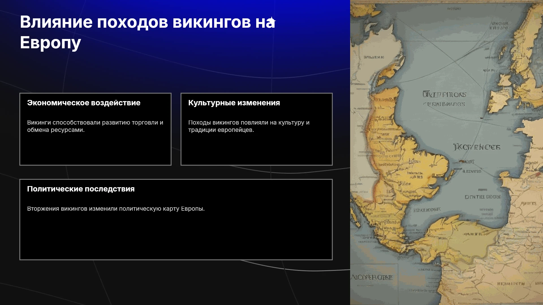
Task: Click the word 'Влияние' in the title
Action: click(56, 22)
